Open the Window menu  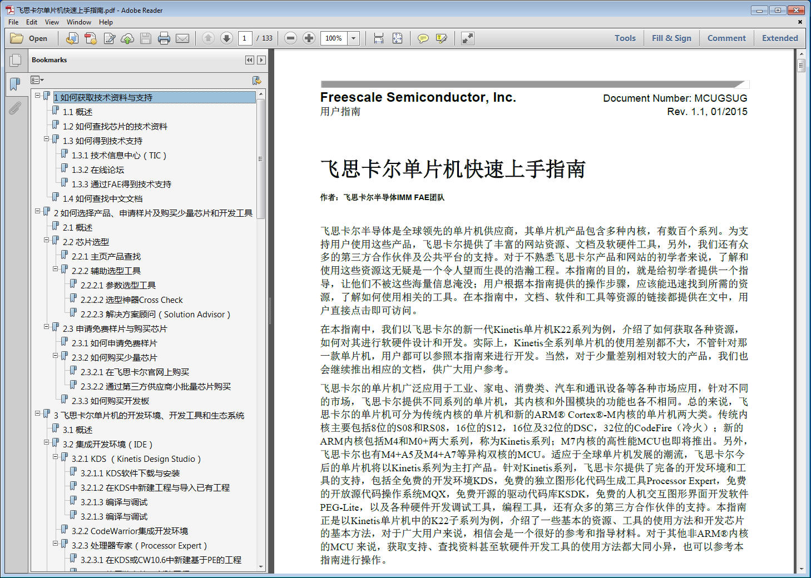[79, 22]
